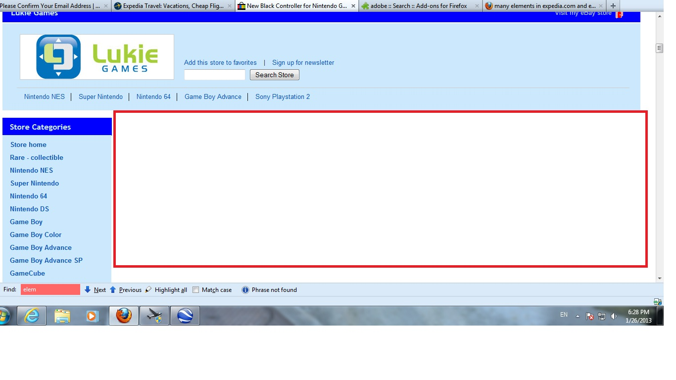
Task: Open the Rare - collectible category
Action: tap(37, 157)
